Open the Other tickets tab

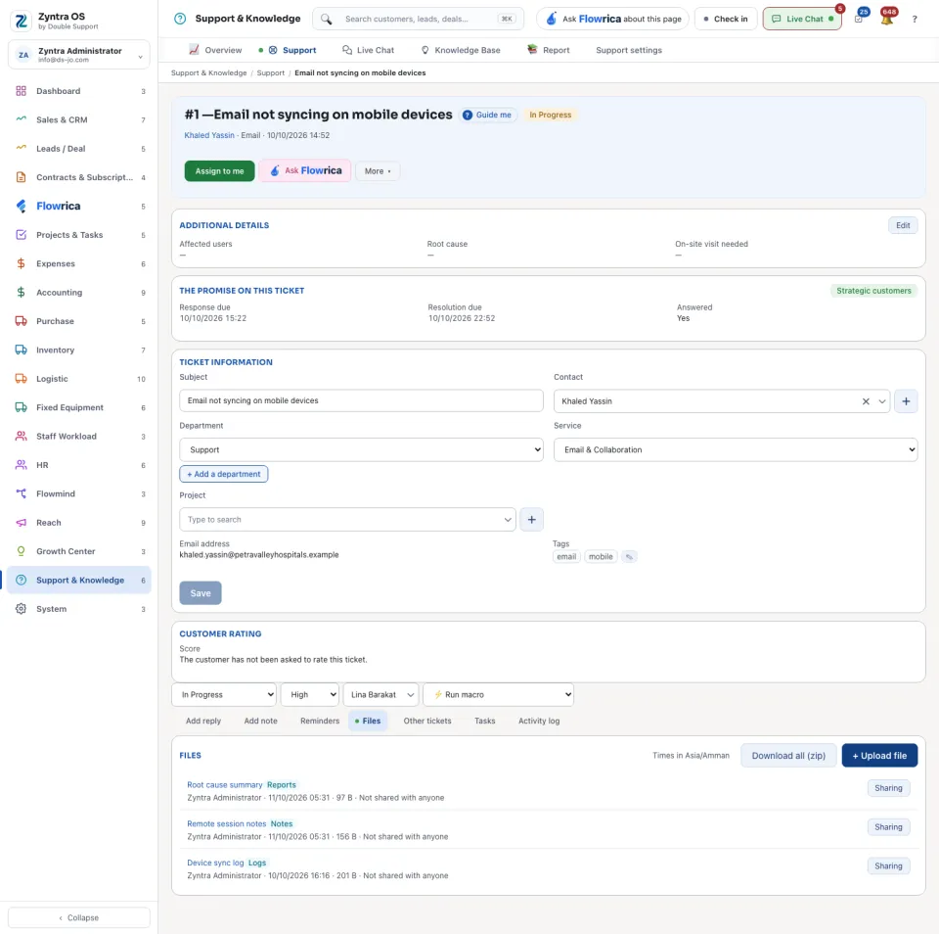point(427,722)
